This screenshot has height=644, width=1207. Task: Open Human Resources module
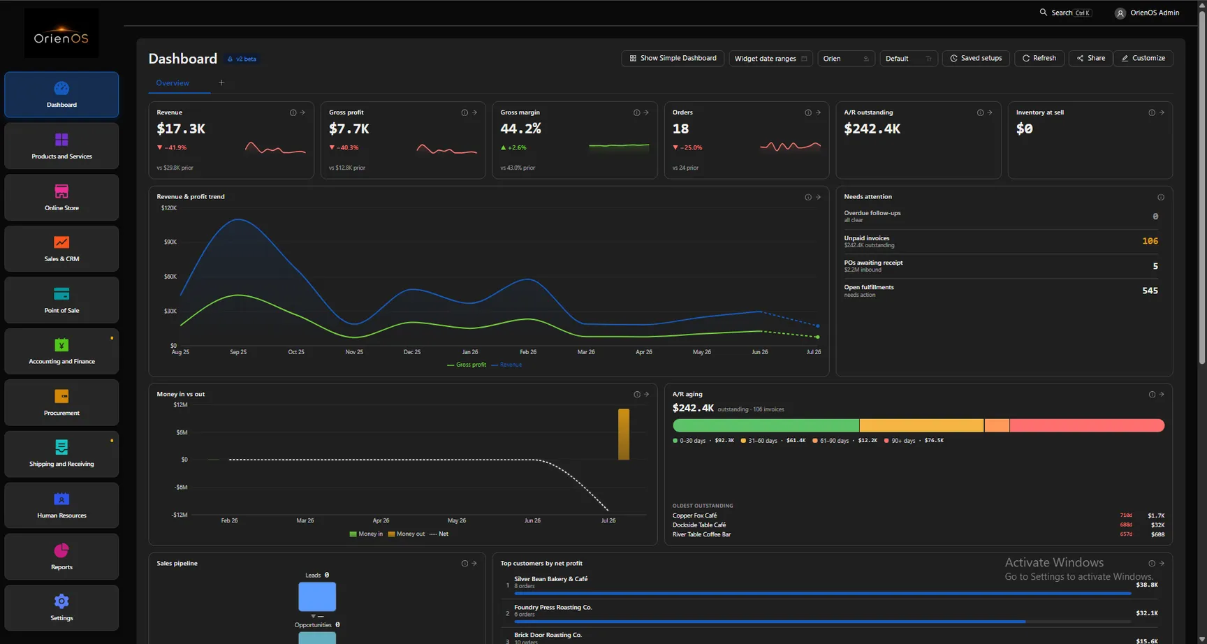point(61,505)
